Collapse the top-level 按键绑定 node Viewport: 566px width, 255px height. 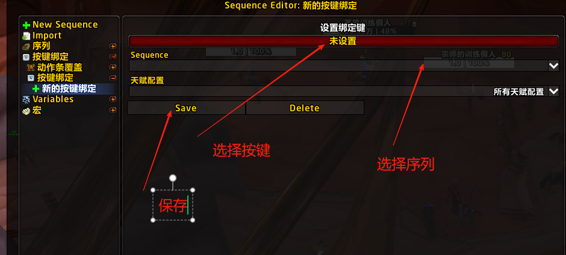(113, 57)
